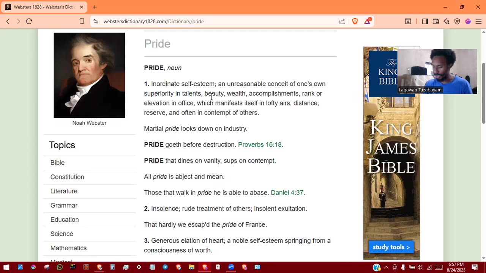Open the Proverbs 16:18 reference link
Viewport: 486px width, 273px height.
[x=260, y=145]
